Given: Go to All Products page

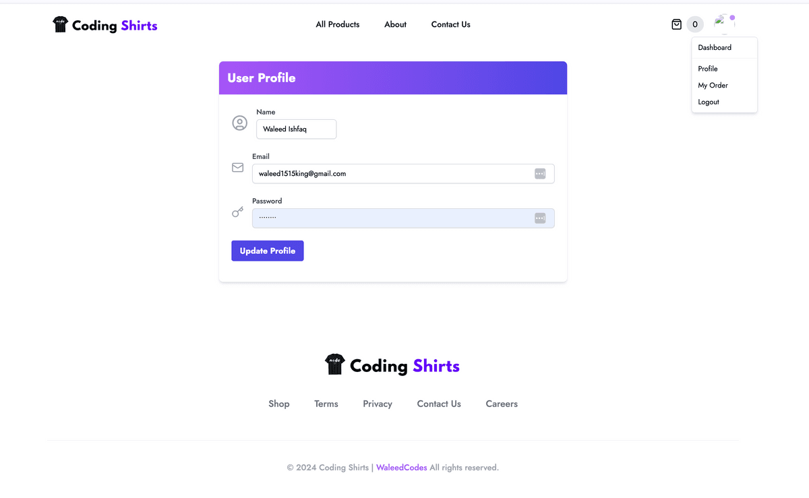Looking at the screenshot, I should pos(338,24).
